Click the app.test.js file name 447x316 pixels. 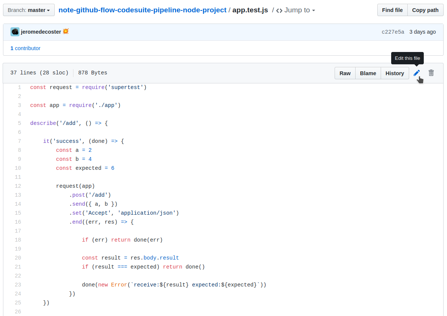click(x=250, y=10)
